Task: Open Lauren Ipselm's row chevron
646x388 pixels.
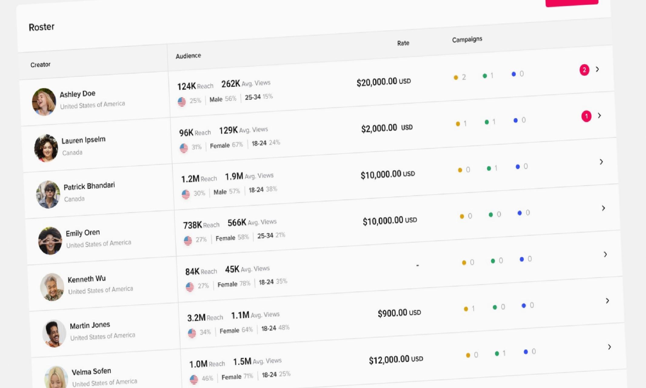Action: (x=599, y=115)
